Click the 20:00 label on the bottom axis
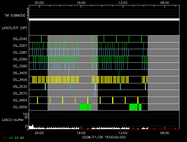Viewport: 187px width, 142px height. pyautogui.click(x=39, y=133)
